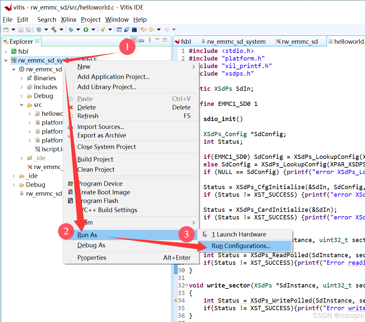Click the Delete red X icon in context menu
The height and width of the screenshot is (322, 365).
click(x=71, y=107)
